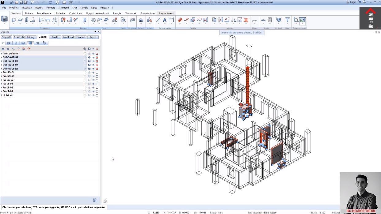Open panel settings gear in Oggetti palette

[94, 200]
